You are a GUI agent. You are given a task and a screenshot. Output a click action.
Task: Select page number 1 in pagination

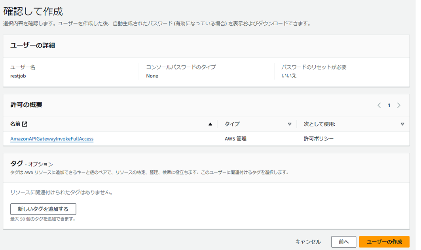click(389, 105)
